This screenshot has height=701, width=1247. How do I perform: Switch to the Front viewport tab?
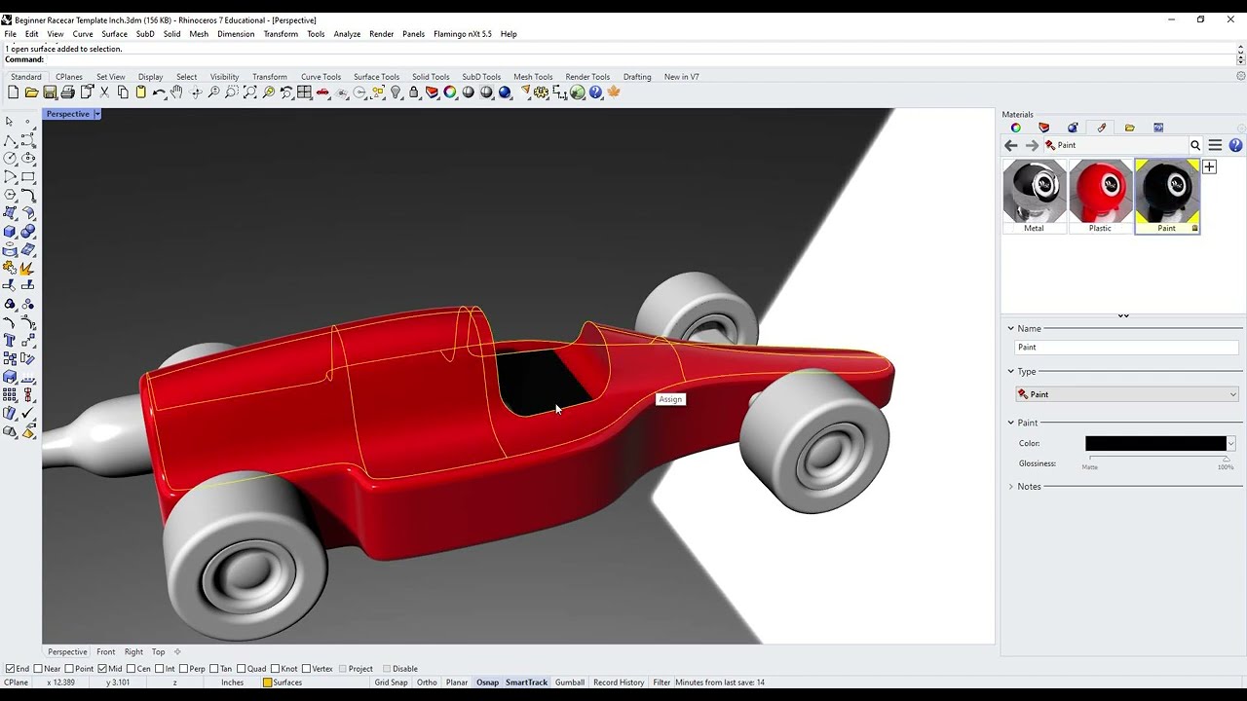click(x=105, y=652)
